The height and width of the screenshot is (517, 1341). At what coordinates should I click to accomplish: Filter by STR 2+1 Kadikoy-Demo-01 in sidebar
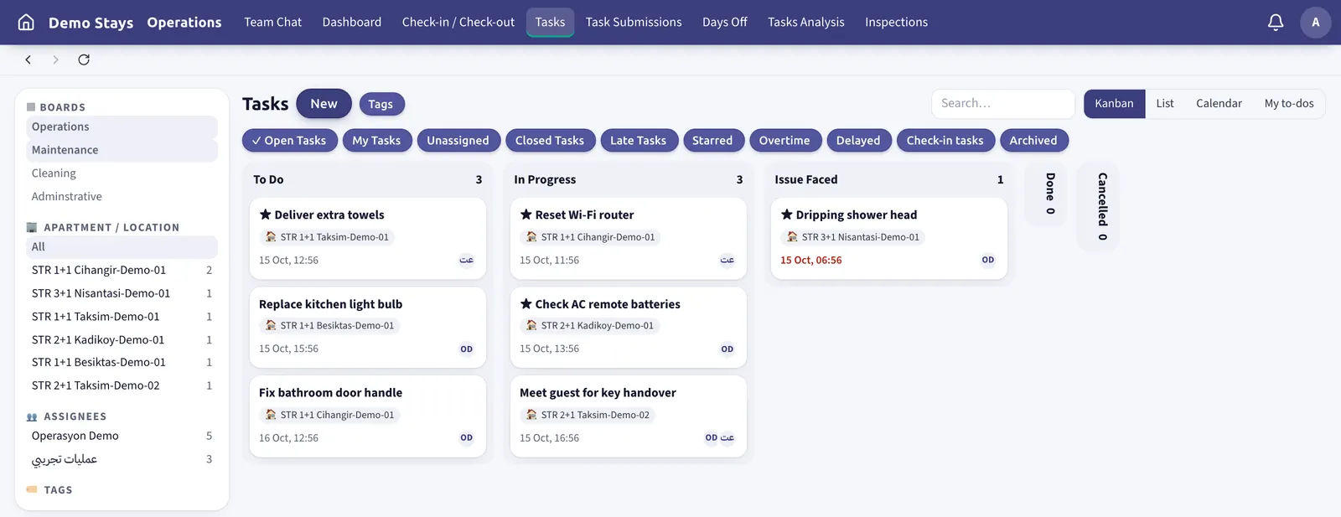point(122,339)
